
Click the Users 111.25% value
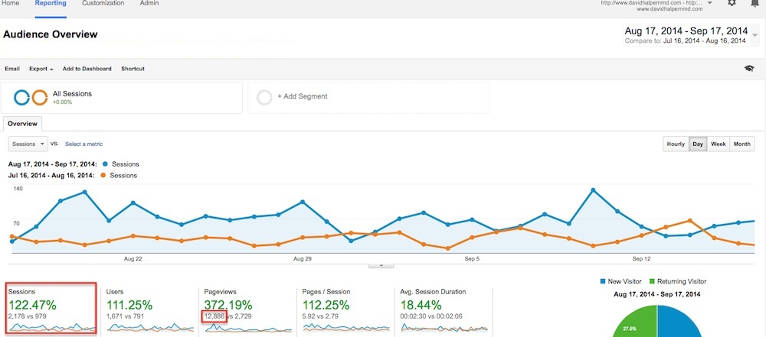point(130,306)
